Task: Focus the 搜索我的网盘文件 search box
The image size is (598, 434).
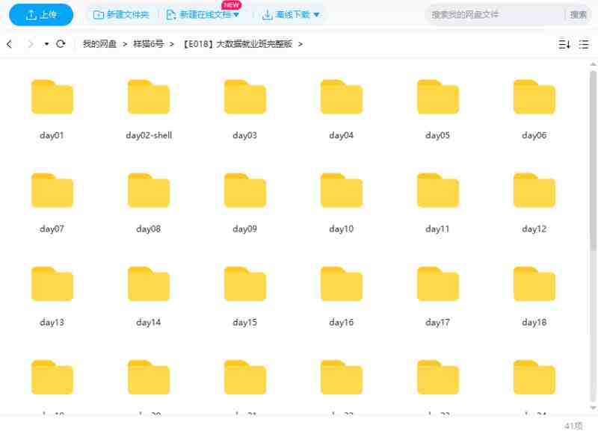Action: (493, 14)
